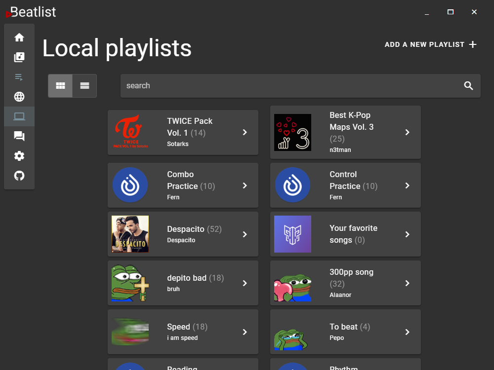Viewport: 494px width, 370px height.
Task: Click author name 'n3tman'
Action: [x=340, y=150]
